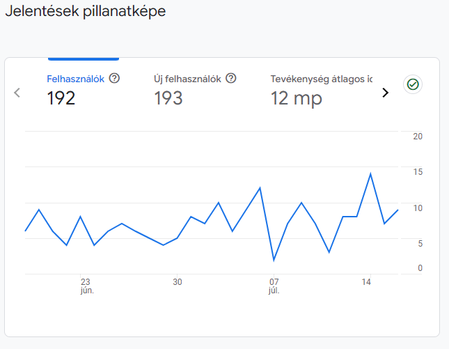The image size is (449, 349).
Task: Click the chart's highest peak at 14
Action: coord(370,173)
